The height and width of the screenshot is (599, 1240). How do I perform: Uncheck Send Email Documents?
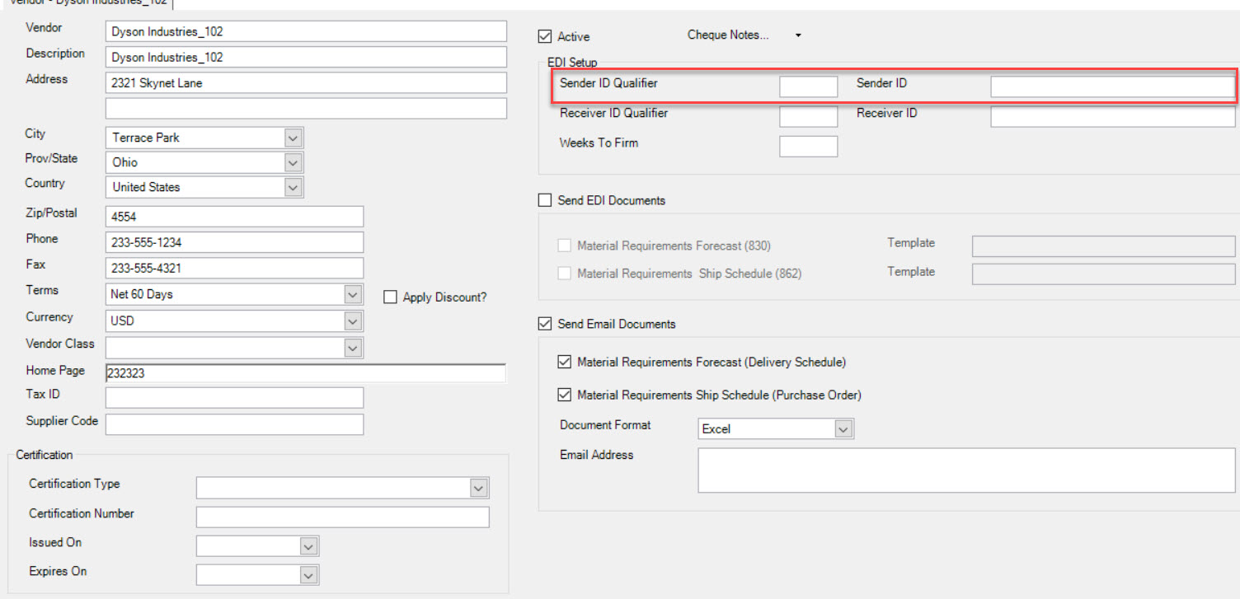(544, 324)
